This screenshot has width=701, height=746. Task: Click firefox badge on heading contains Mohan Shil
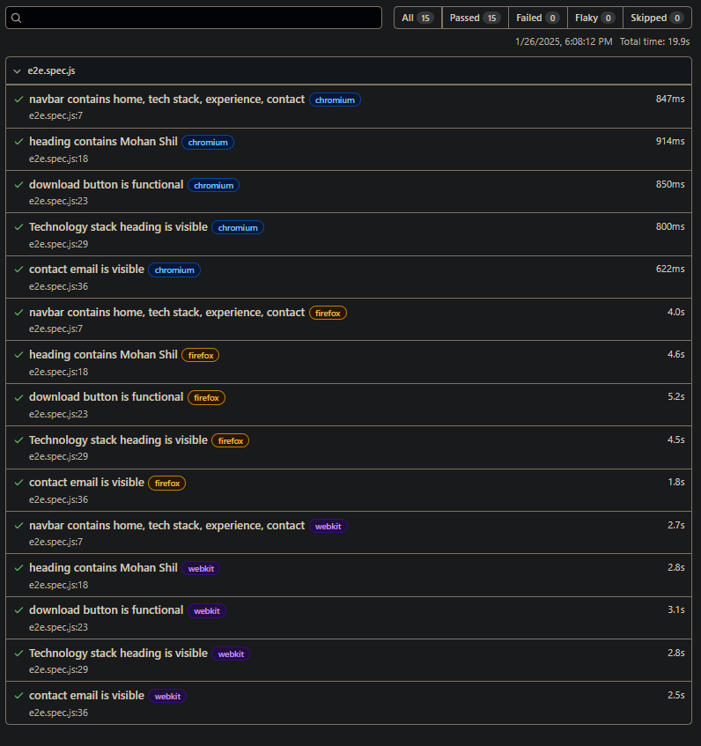[201, 356]
